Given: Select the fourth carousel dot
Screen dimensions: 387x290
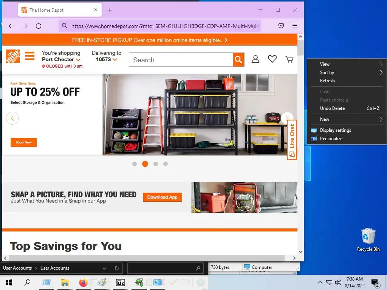Looking at the screenshot, I should [x=166, y=164].
